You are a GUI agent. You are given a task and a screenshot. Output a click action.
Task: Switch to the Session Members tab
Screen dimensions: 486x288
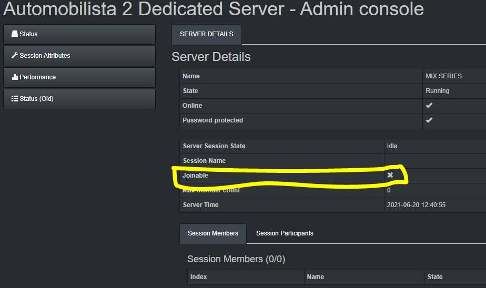click(x=213, y=233)
